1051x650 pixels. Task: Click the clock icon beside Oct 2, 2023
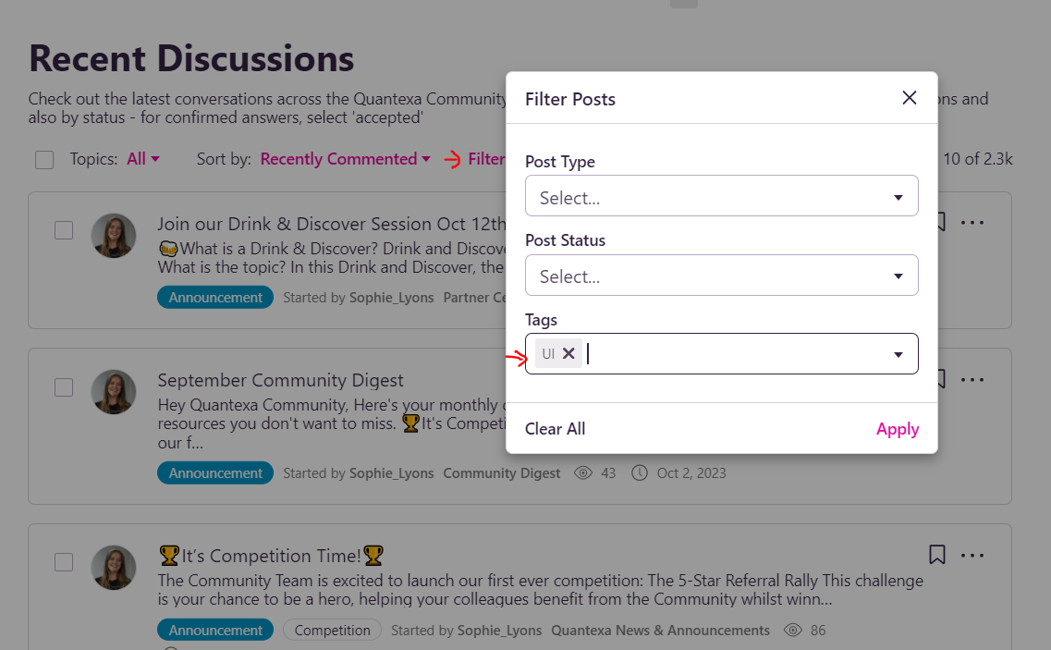tap(640, 472)
